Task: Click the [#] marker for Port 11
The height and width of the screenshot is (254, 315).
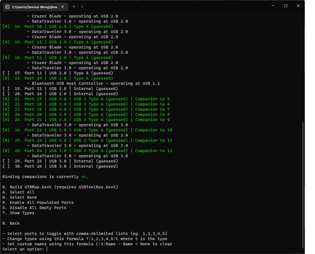Action: point(6,42)
